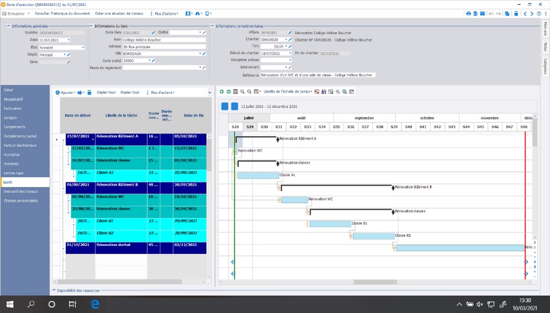This screenshot has width=550, height=313.
Task: Click the resources people icon in Gantt toolbar
Action: (x=324, y=91)
